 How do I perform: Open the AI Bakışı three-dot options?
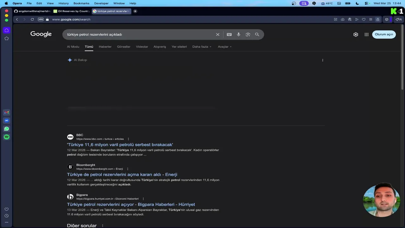click(323, 60)
